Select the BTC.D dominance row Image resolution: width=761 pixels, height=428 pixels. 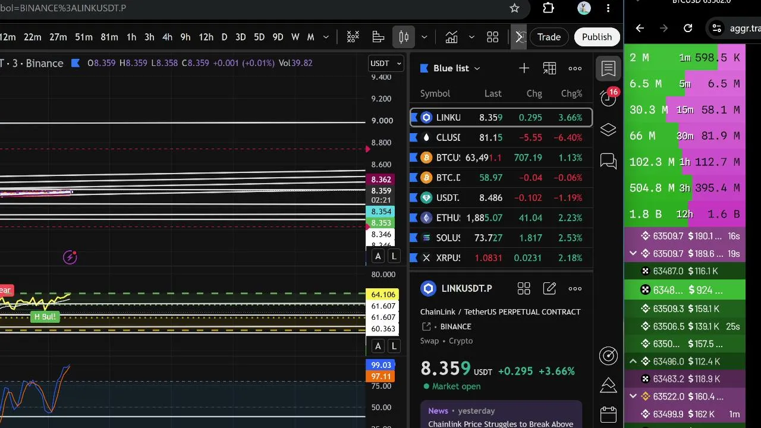[x=501, y=178]
